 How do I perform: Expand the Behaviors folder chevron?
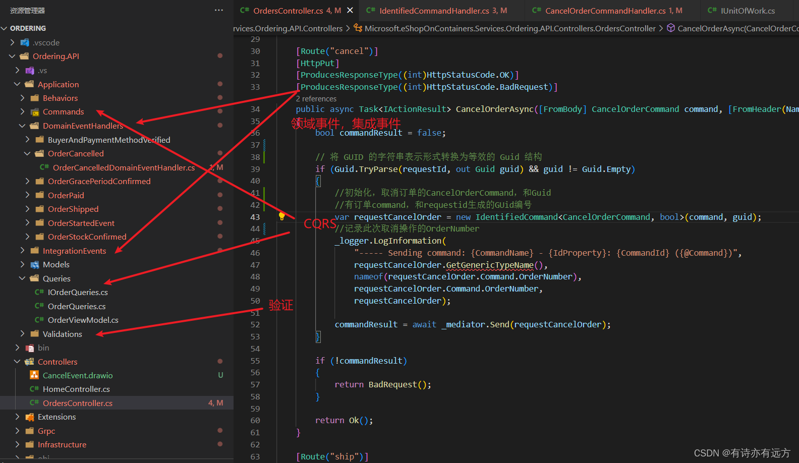coord(23,98)
